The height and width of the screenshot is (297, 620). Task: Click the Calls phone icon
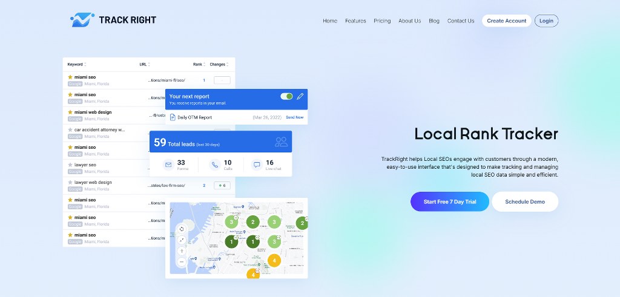click(x=215, y=165)
